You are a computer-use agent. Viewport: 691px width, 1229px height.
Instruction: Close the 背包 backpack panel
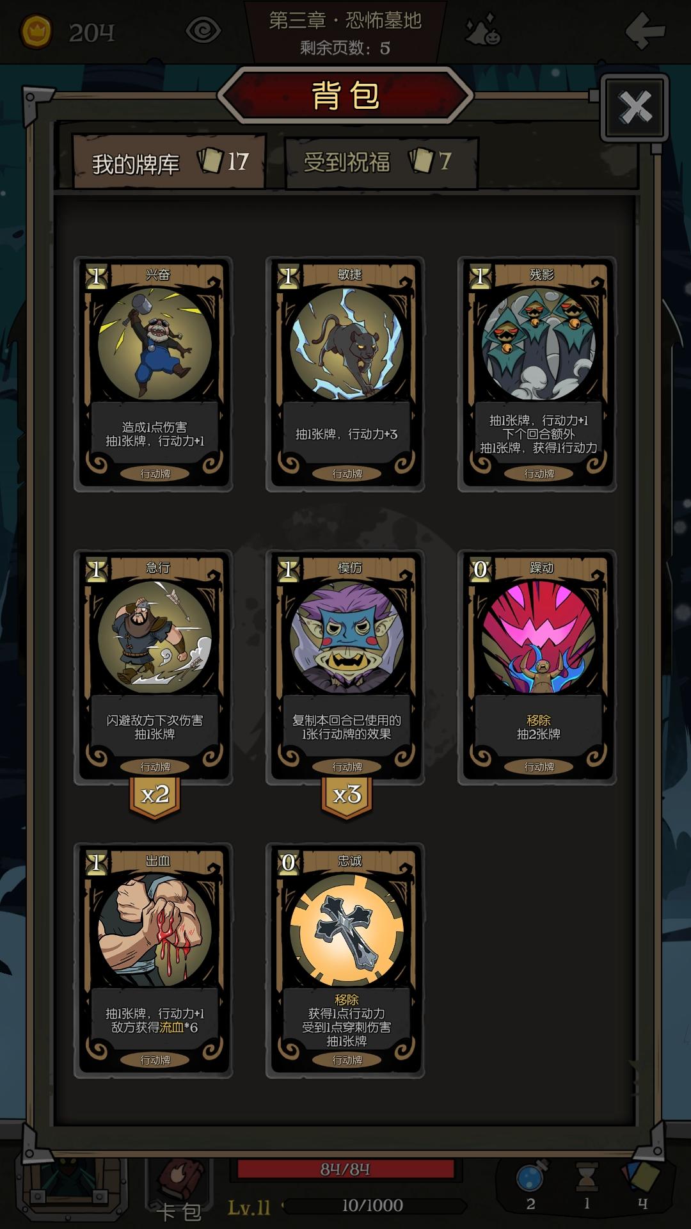pos(635,108)
